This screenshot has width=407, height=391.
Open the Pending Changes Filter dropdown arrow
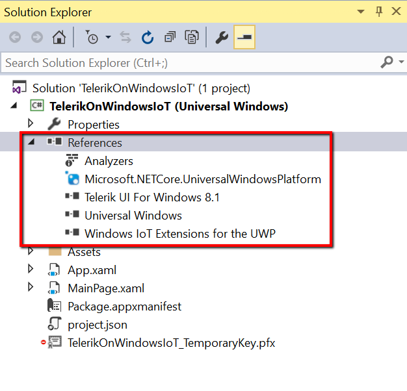tap(108, 38)
